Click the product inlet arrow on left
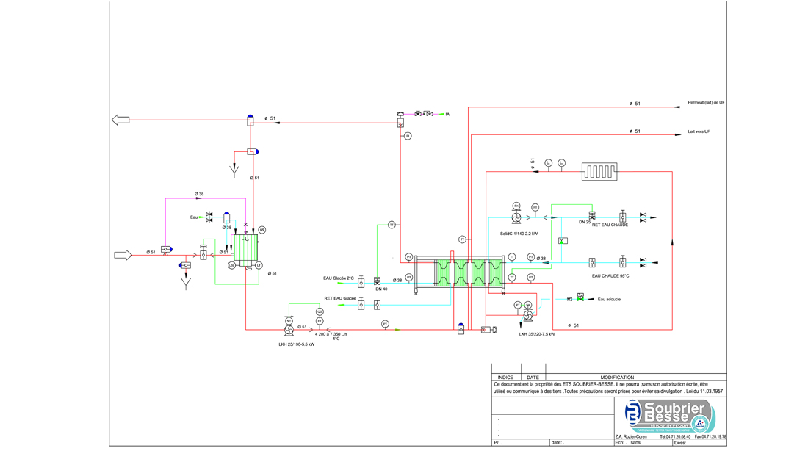Screen dimensions: 808x451 [123, 255]
